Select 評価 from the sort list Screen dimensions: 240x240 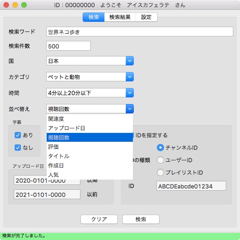90,147
